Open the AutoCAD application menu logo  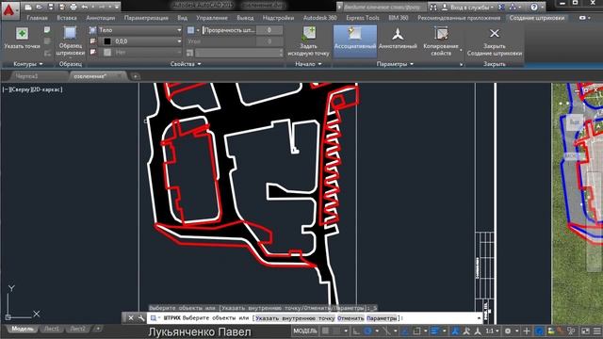pyautogui.click(x=9, y=10)
